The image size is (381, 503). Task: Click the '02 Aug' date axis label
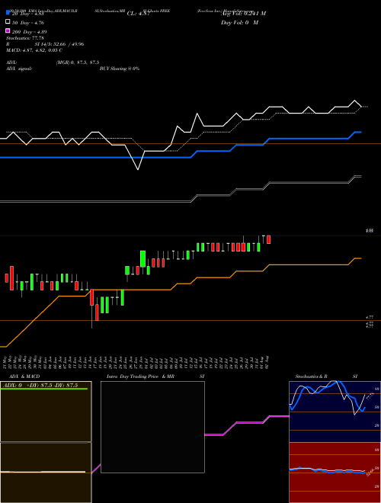[x=267, y=363]
